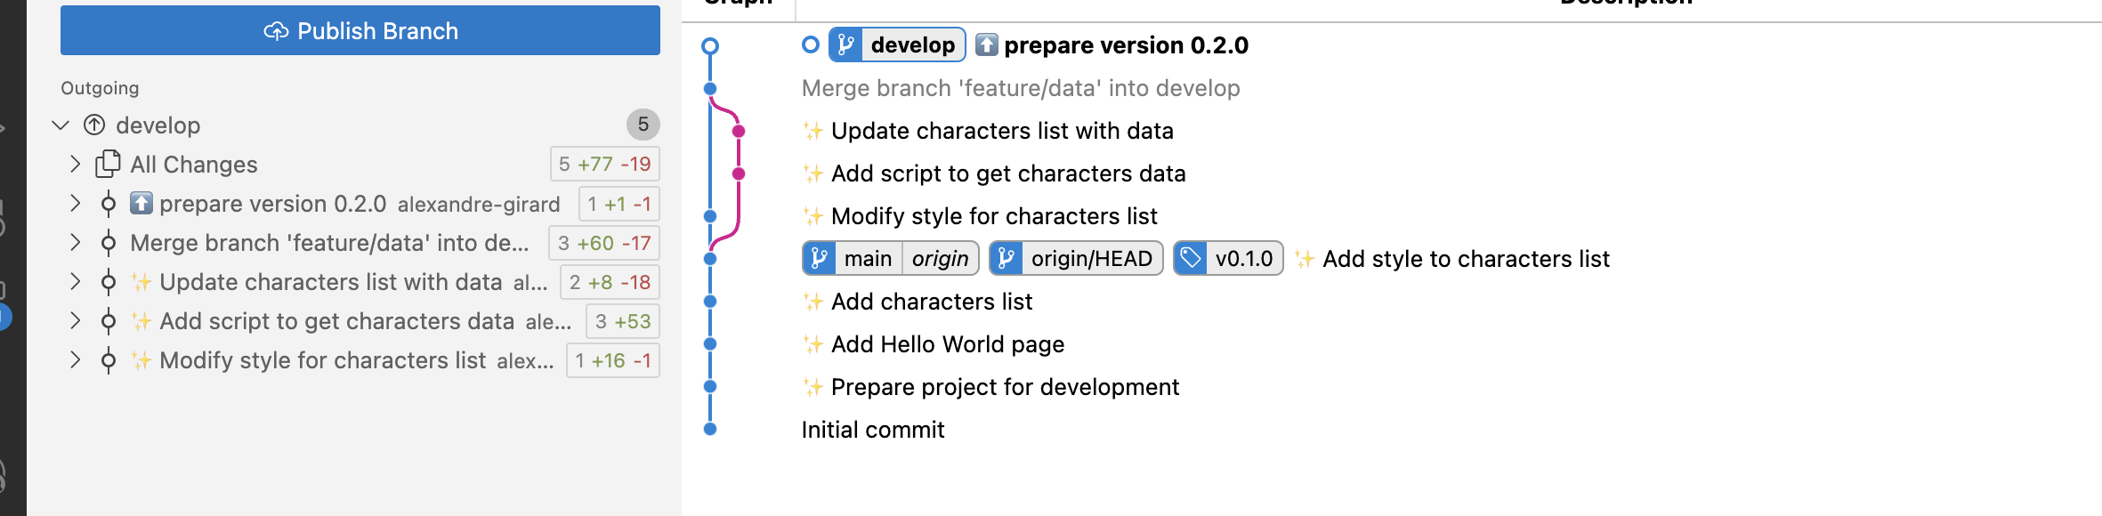Select commit Prepare project for development
The image size is (2102, 516).
point(1005,387)
